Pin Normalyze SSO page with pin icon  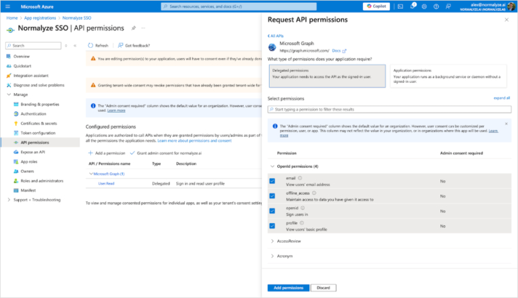tap(134, 28)
